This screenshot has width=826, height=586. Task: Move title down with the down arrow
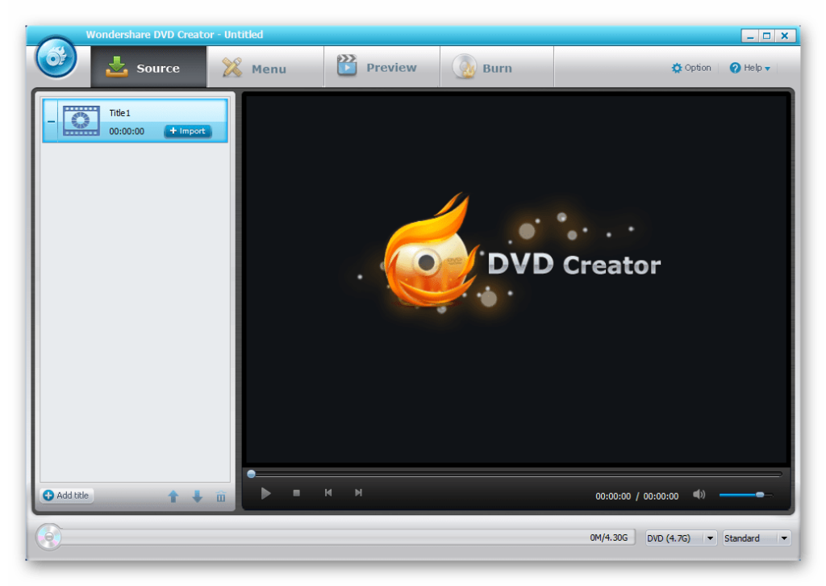coord(198,496)
